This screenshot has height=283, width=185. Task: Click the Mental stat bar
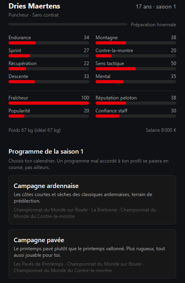136,82
